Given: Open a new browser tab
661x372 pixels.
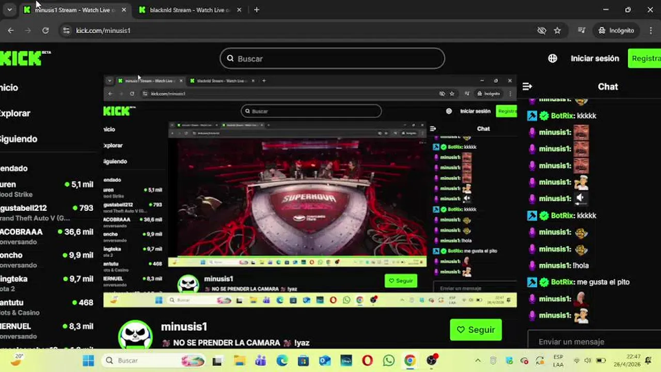Looking at the screenshot, I should (257, 10).
